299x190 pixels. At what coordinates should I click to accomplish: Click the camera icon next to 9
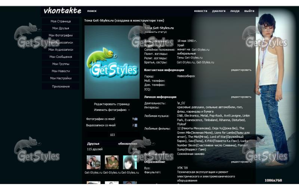136,119
